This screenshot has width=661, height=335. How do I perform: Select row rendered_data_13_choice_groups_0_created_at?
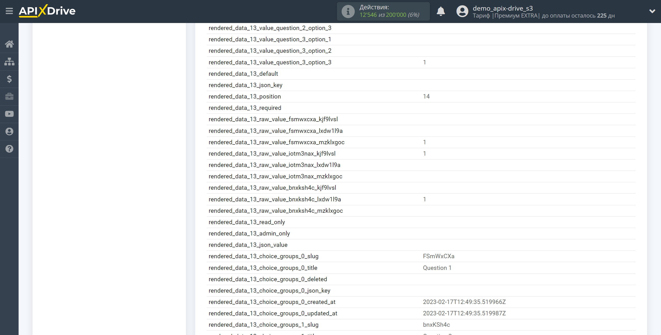pos(421,302)
